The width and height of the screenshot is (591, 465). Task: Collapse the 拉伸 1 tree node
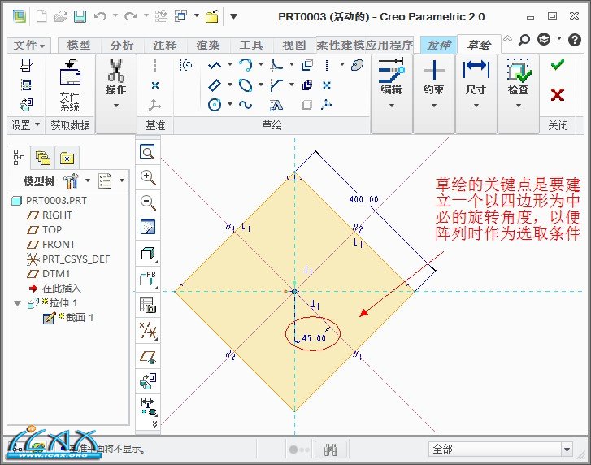pos(18,303)
